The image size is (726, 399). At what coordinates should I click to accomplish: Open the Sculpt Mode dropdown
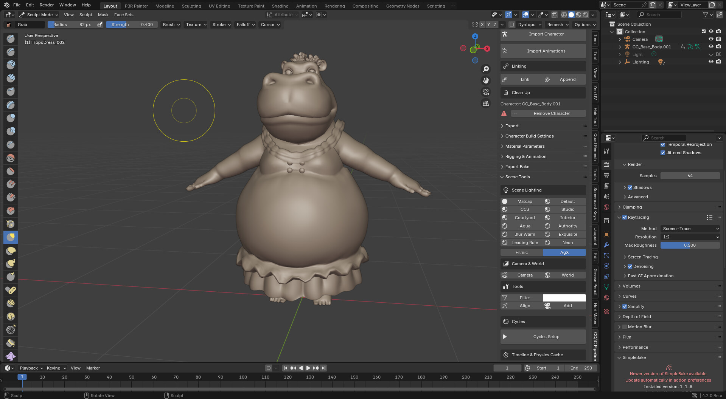39,15
